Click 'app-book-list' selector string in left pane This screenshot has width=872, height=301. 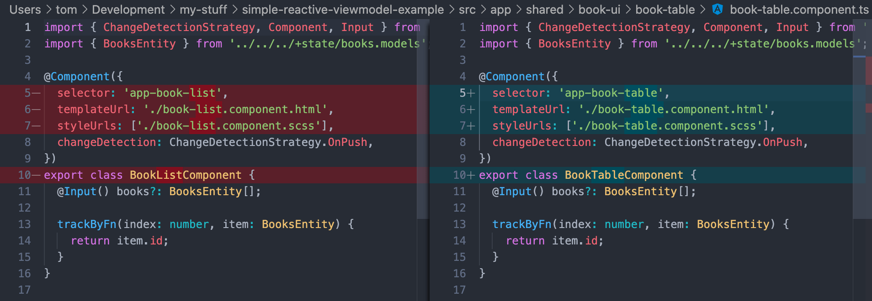tap(173, 93)
